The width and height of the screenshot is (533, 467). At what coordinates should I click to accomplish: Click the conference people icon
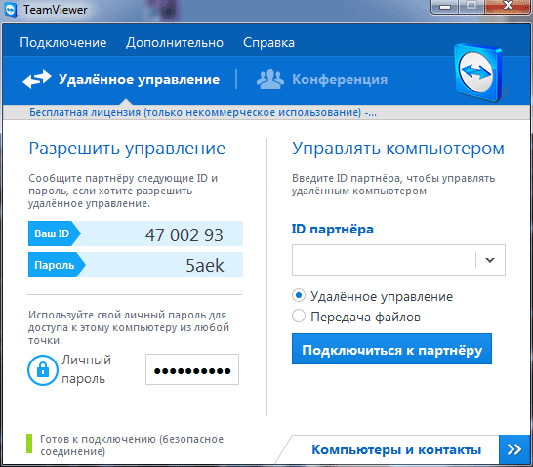[270, 79]
